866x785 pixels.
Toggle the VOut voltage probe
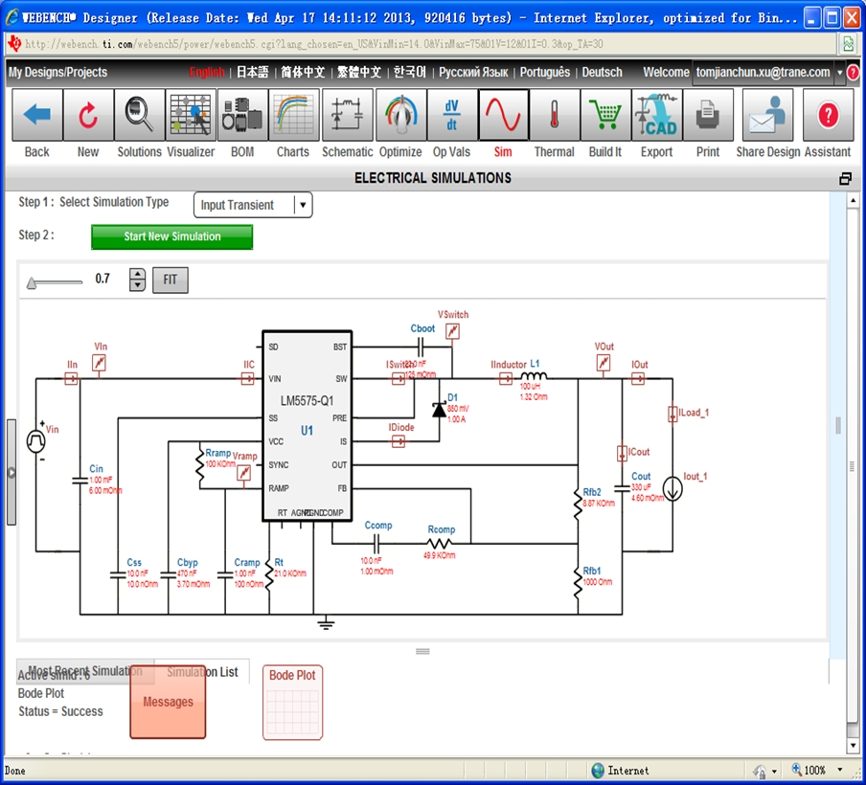[x=604, y=363]
